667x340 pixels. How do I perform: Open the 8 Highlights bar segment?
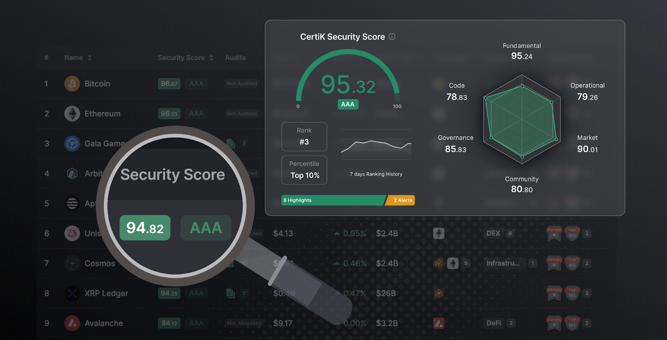(333, 200)
